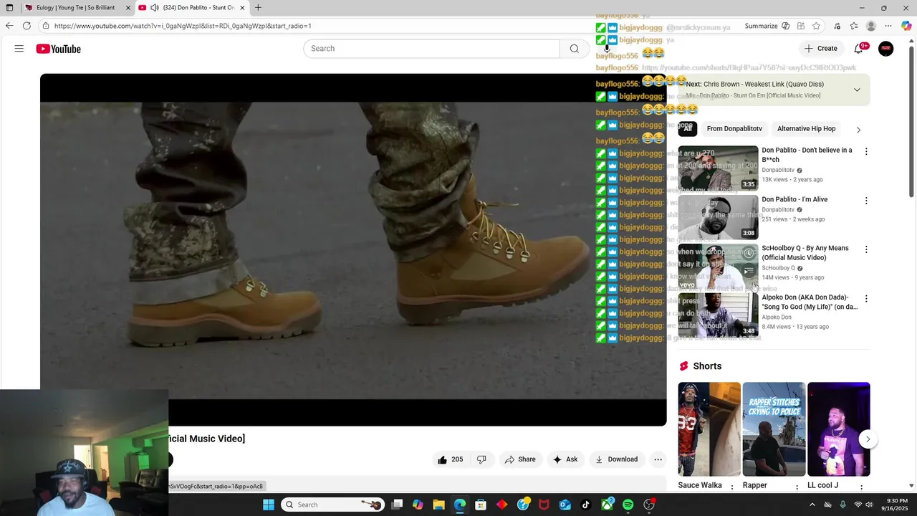917x516 pixels.
Task: Focus the YouTube search field
Action: [x=431, y=49]
